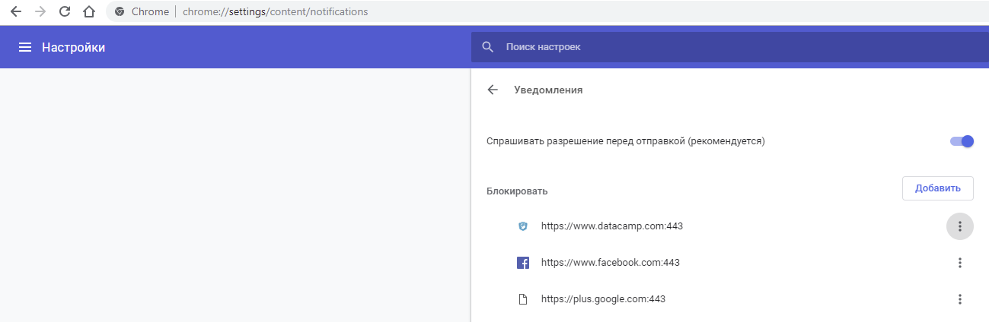Return using the back arrow beside Уведомления
Viewport: 989px width, 322px height.
tap(493, 90)
